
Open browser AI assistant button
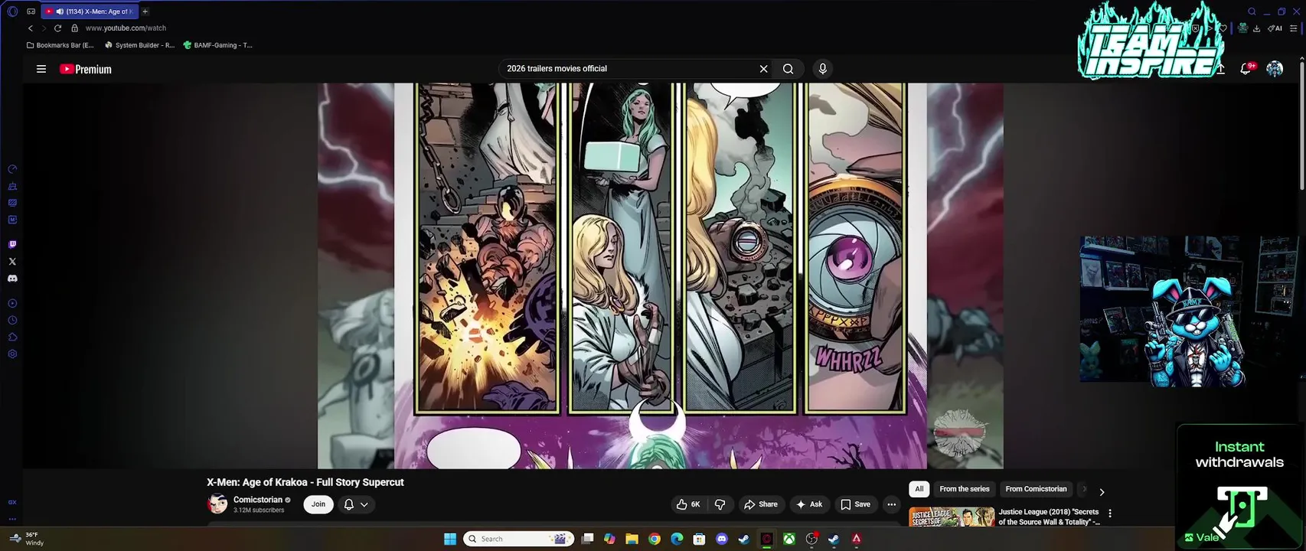pyautogui.click(x=1275, y=28)
